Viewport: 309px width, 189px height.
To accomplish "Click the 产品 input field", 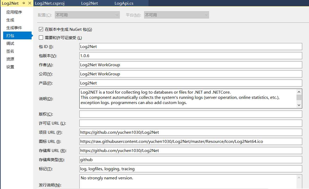I will [x=191, y=83].
